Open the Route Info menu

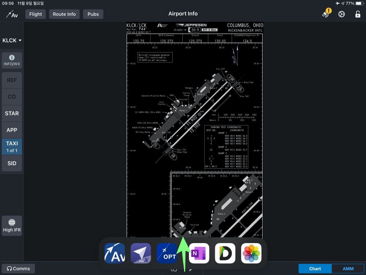[64, 14]
